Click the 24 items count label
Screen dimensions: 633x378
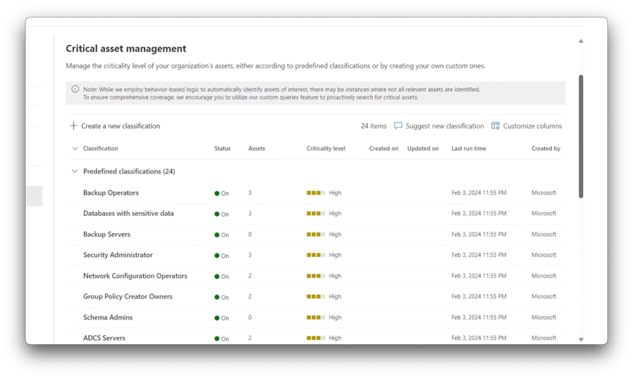click(373, 126)
